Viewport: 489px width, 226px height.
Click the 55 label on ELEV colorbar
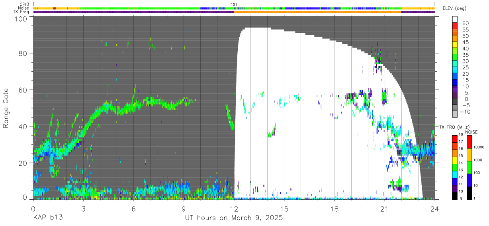(x=466, y=30)
